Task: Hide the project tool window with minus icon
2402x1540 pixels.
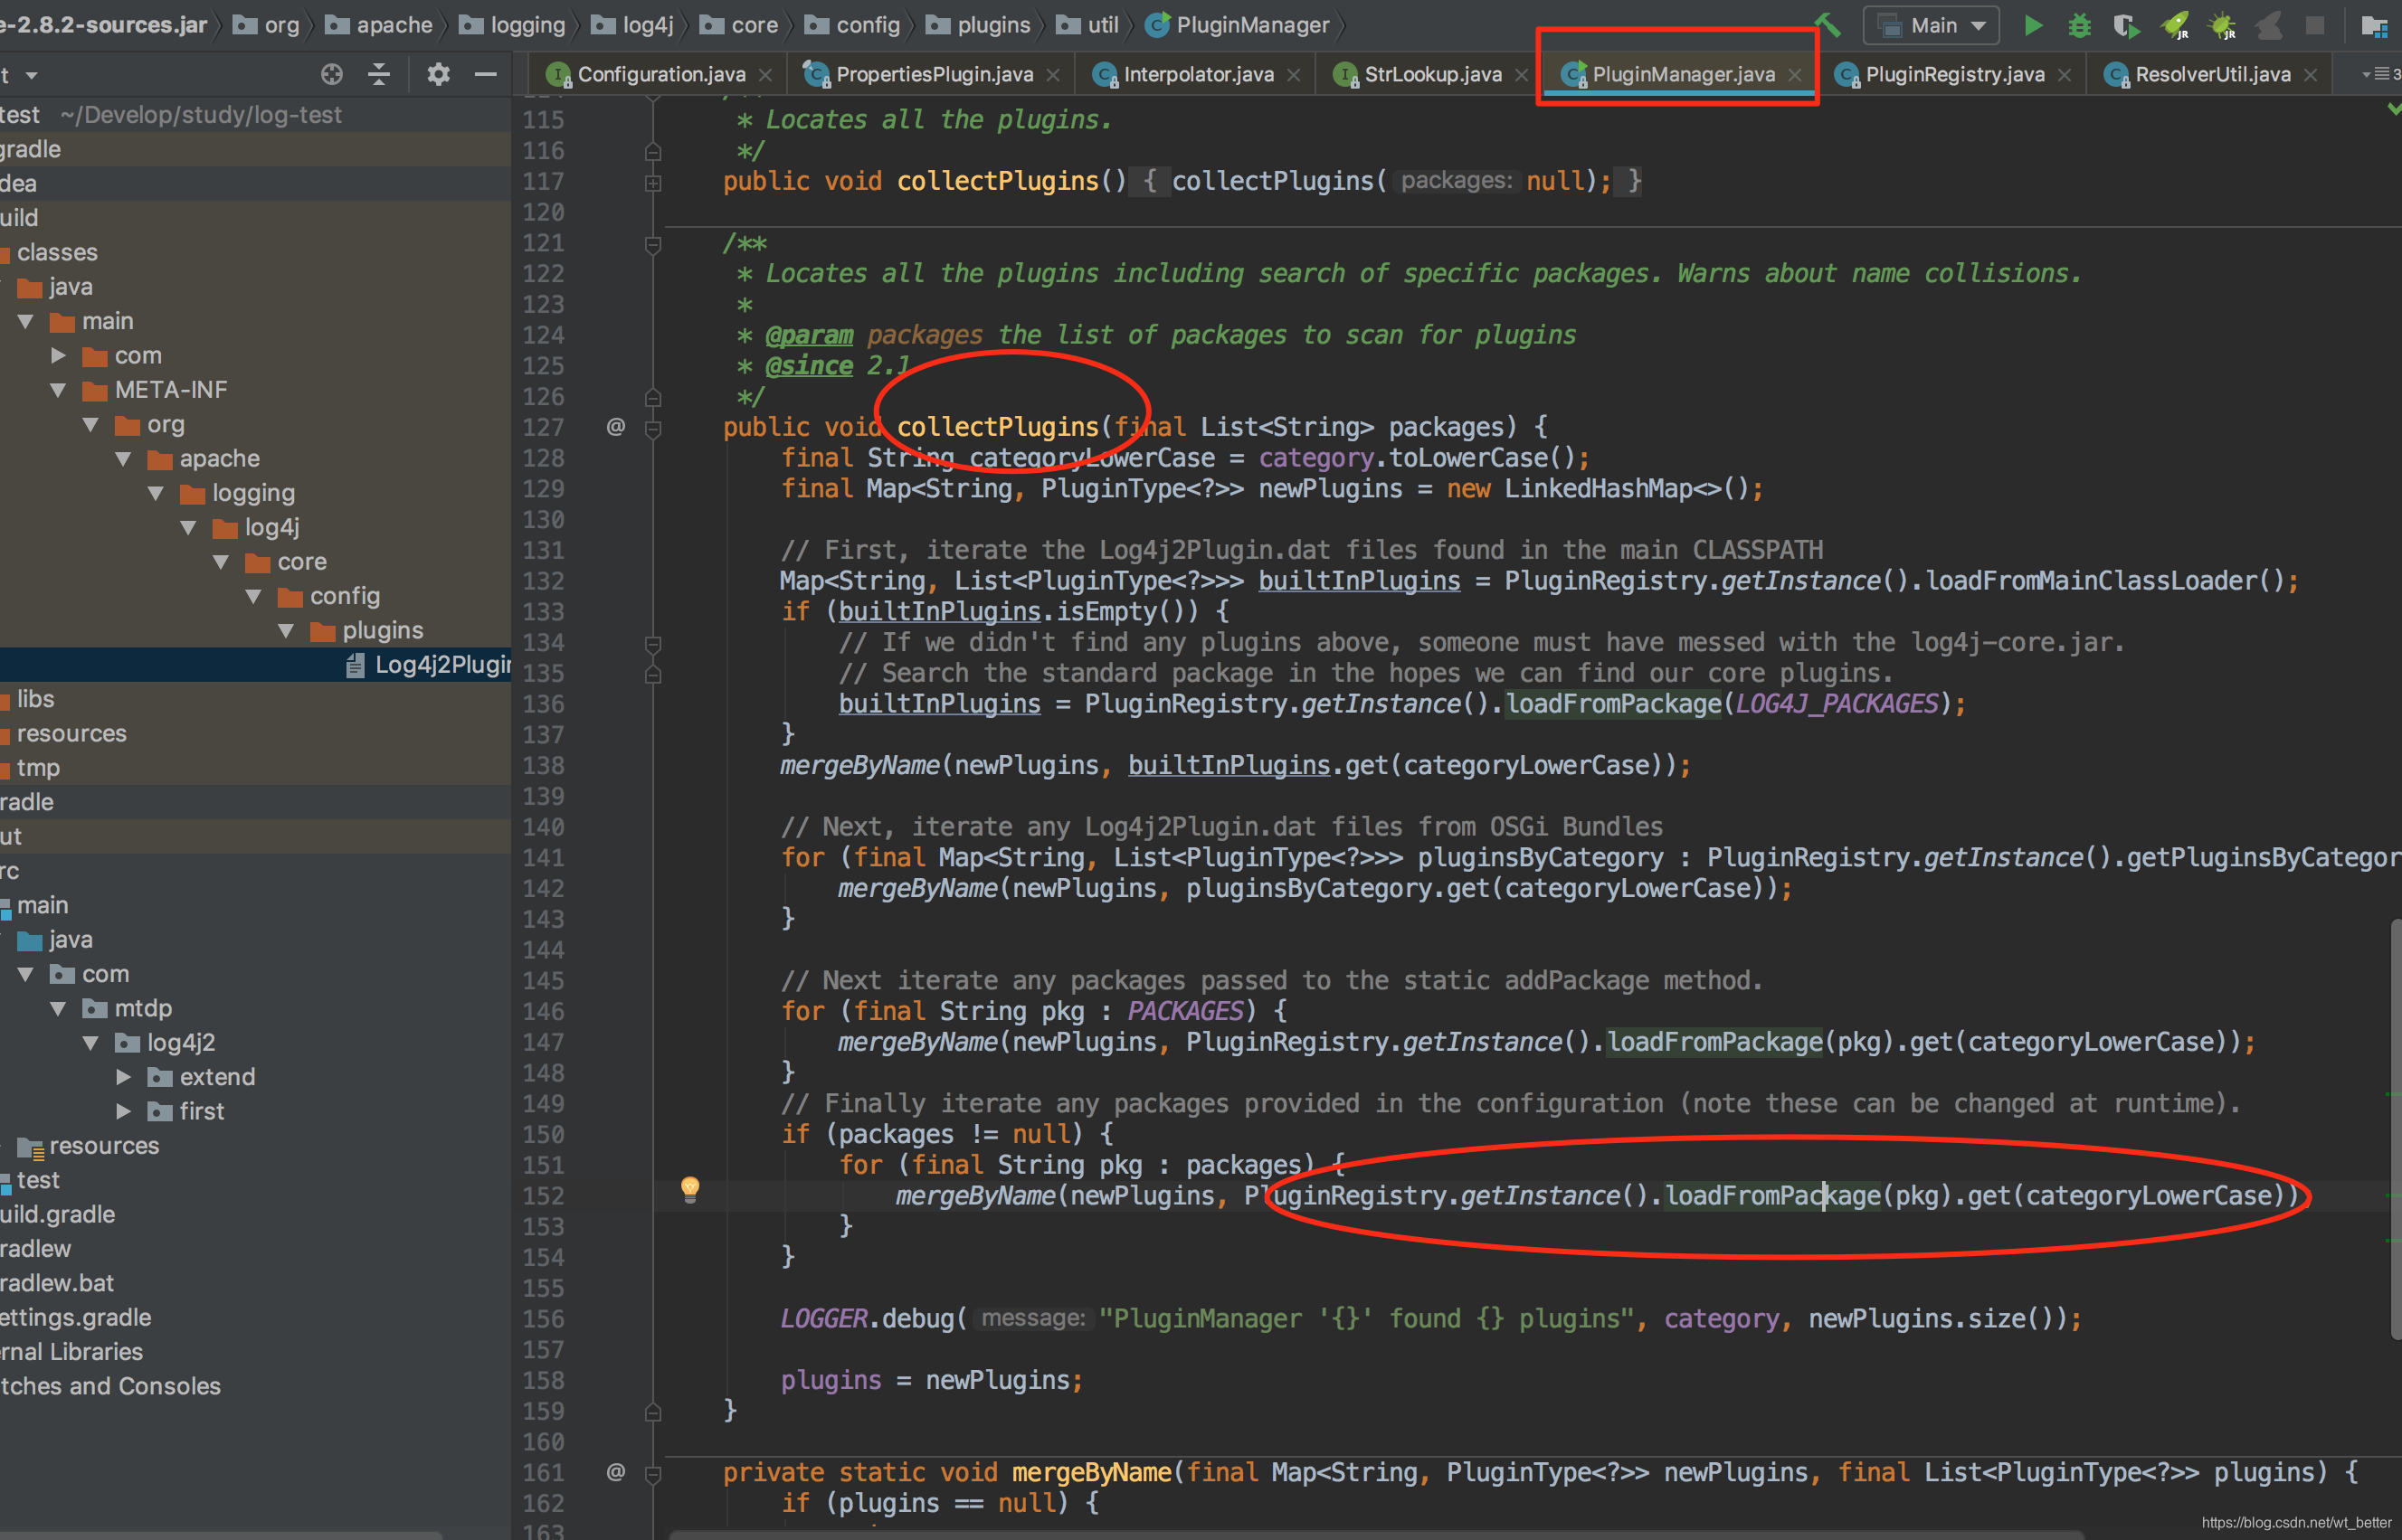Action: 486,74
